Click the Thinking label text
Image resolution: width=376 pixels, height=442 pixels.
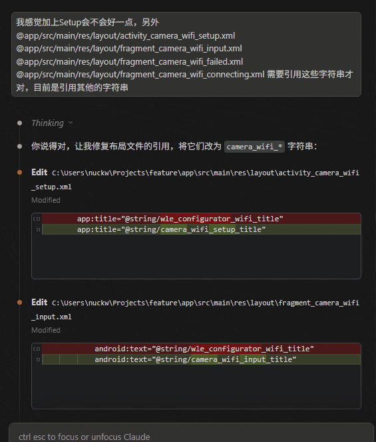coord(47,123)
